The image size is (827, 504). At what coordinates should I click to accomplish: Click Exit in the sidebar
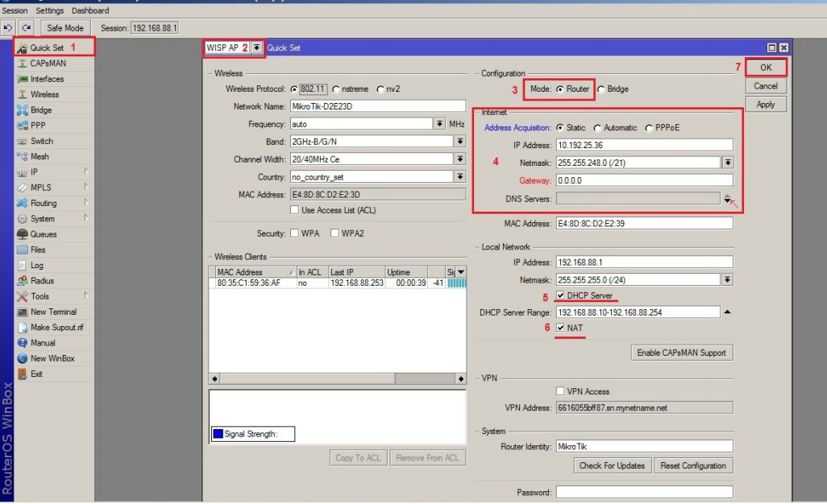click(x=54, y=374)
